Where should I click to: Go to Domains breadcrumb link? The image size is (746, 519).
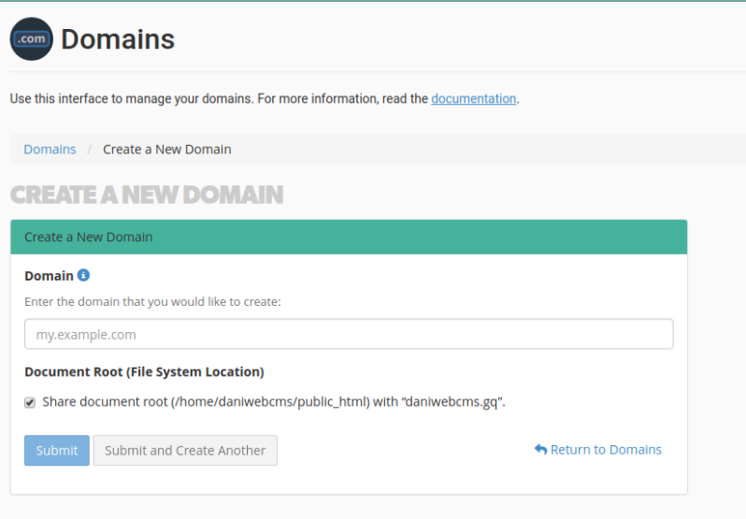pyautogui.click(x=50, y=150)
